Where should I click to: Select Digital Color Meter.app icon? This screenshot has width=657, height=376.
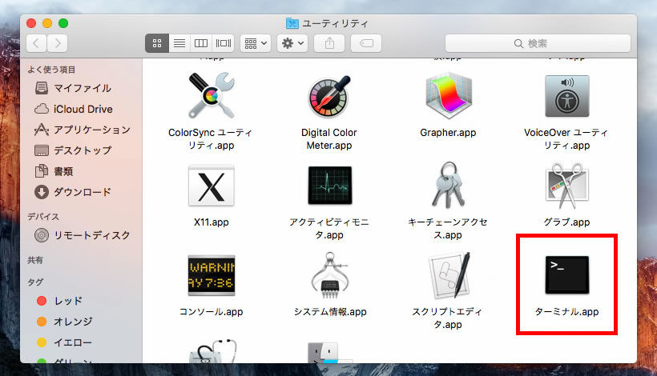(x=329, y=96)
